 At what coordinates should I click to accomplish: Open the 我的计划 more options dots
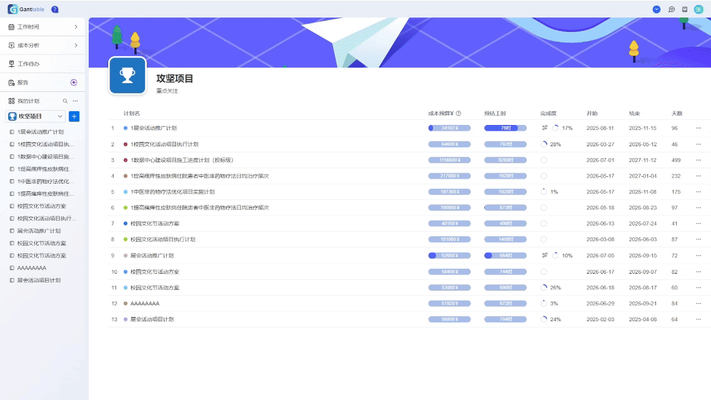tap(75, 101)
